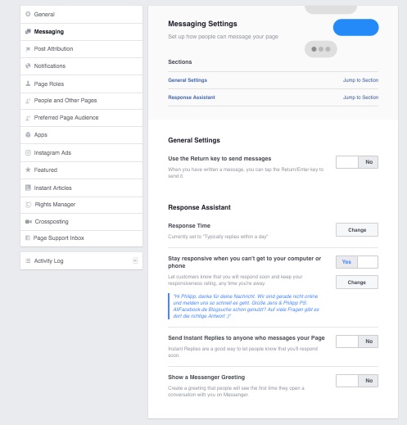Viewport: 407px width, 425px height.
Task: Click the person icon beside Page Roles
Action: tap(28, 84)
